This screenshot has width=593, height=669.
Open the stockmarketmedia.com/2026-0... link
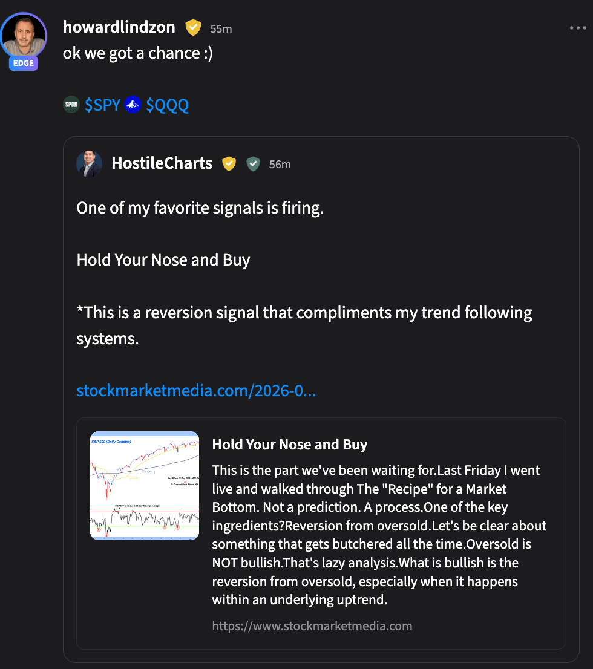pyautogui.click(x=197, y=391)
